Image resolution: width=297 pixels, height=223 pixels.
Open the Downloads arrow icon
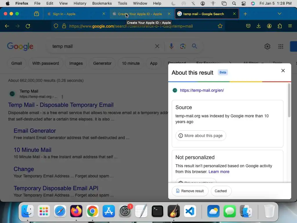point(258,26)
